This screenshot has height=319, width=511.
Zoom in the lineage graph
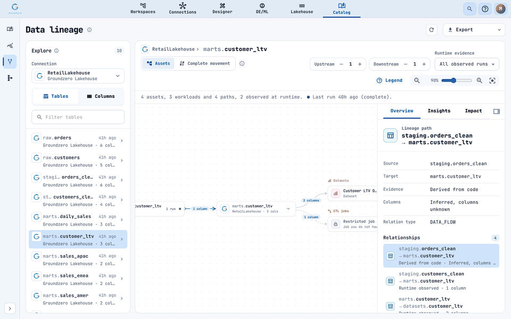click(x=480, y=80)
